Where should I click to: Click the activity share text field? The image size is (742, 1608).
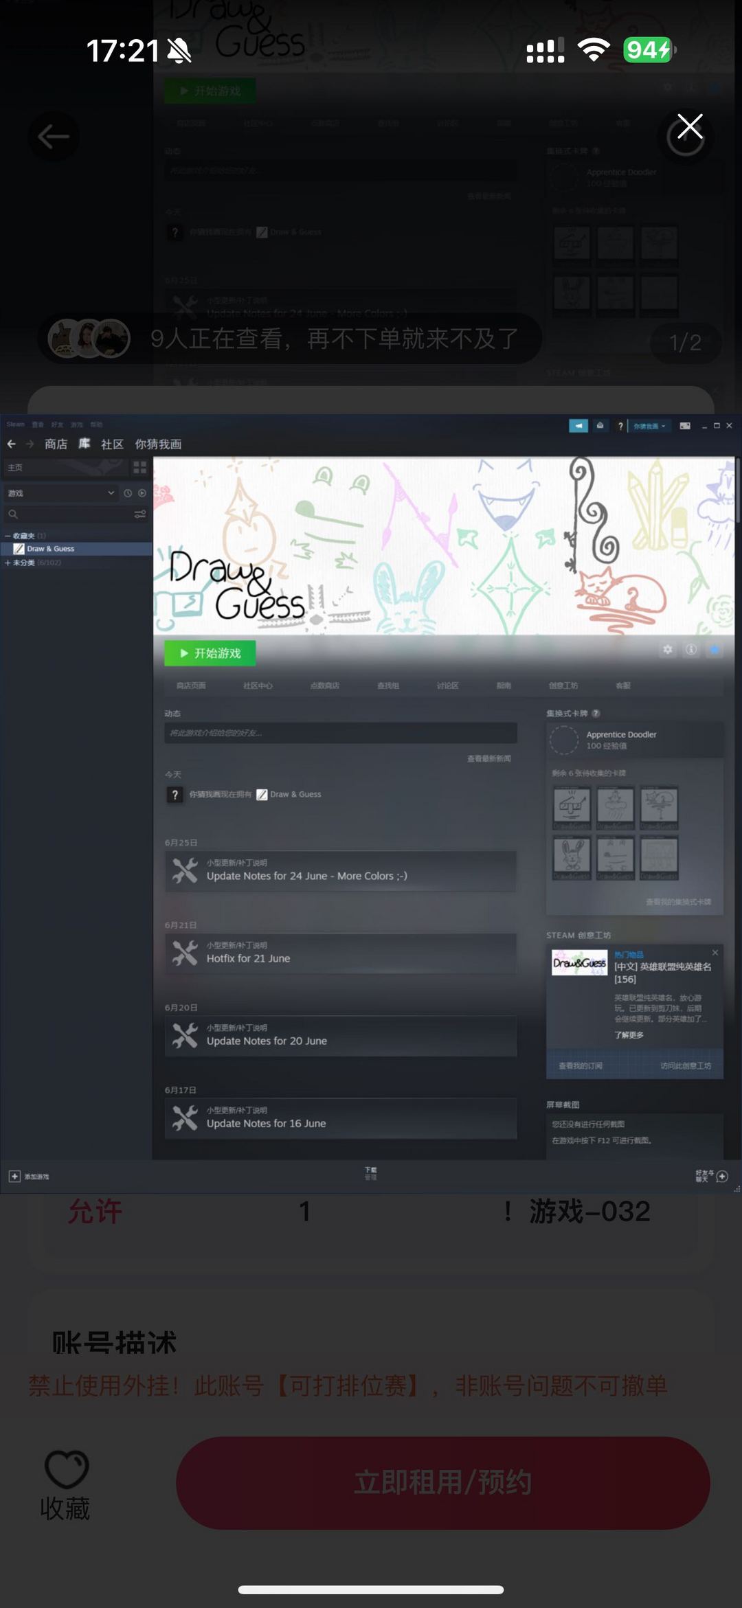coord(340,733)
